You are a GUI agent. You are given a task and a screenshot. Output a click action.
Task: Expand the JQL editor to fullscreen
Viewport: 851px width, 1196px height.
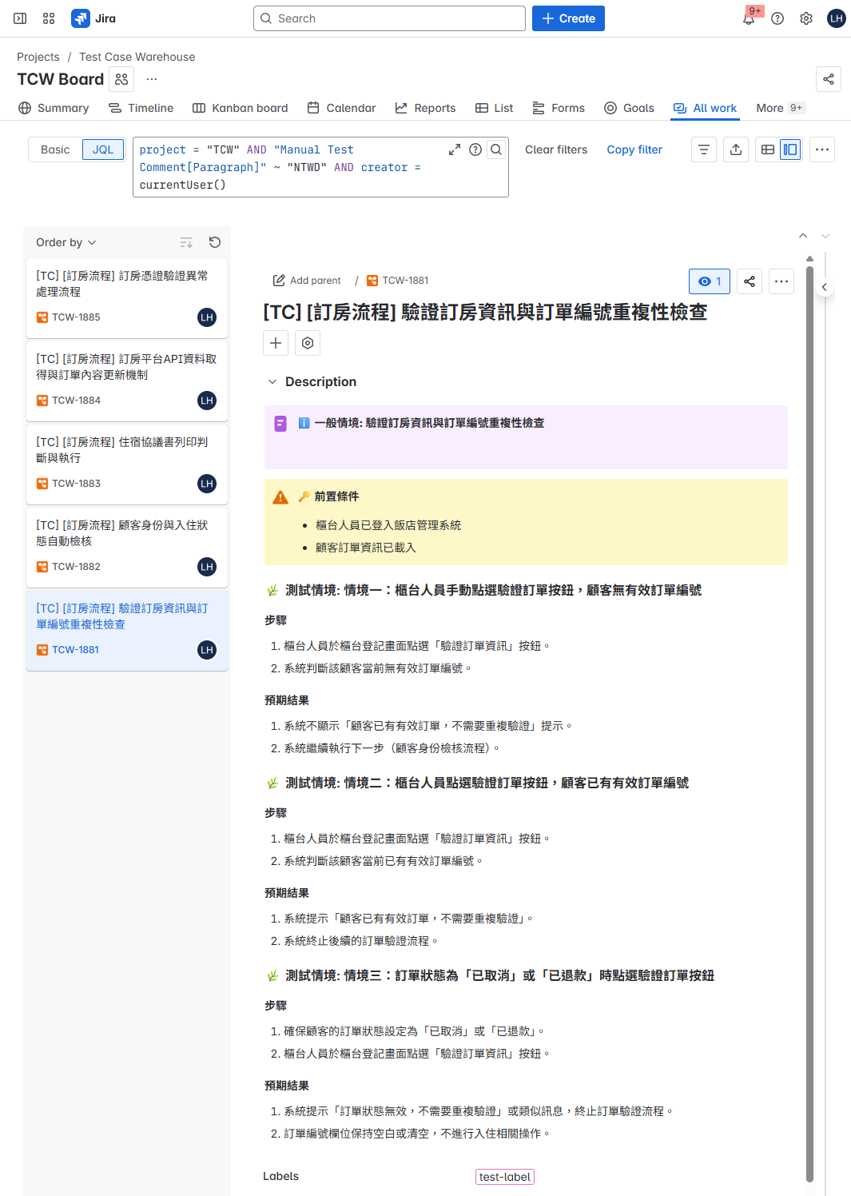click(454, 149)
